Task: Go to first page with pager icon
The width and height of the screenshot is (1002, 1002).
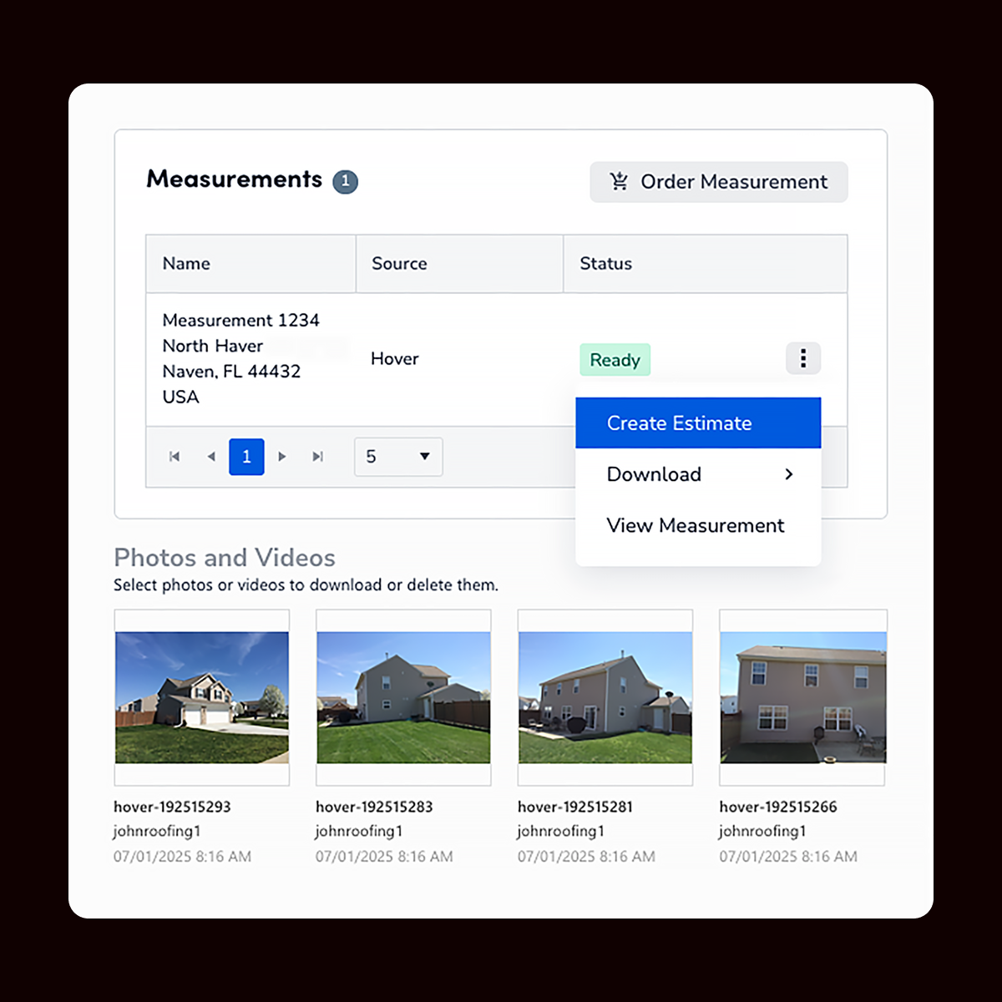Action: [175, 457]
